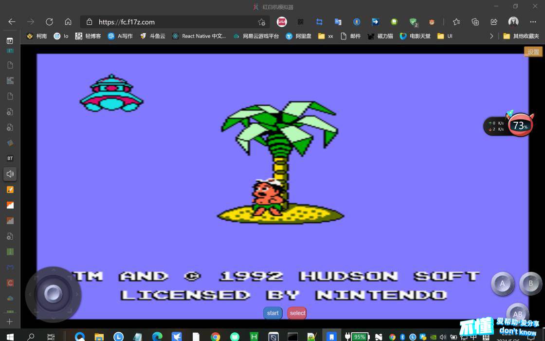The width and height of the screenshot is (545, 341).
Task: Open the translate extension icon
Action: pos(338,22)
